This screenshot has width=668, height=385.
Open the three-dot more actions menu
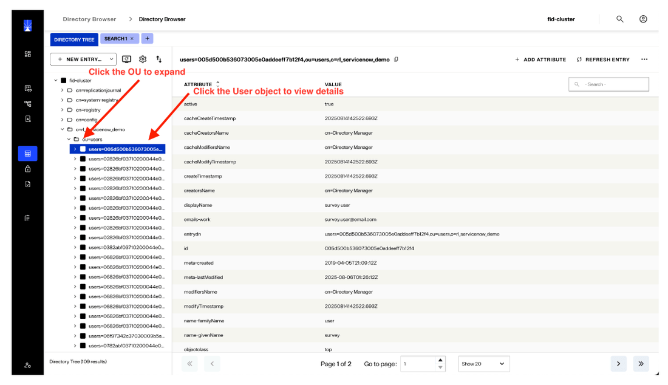coord(644,60)
